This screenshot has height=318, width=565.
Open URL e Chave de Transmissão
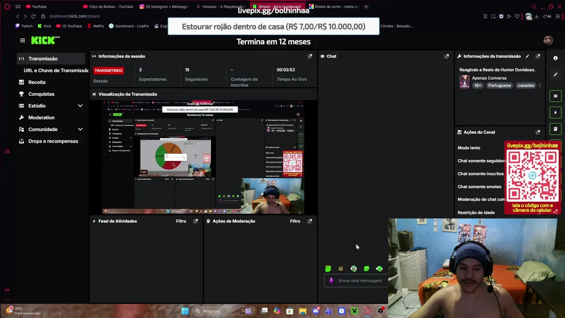coord(56,70)
